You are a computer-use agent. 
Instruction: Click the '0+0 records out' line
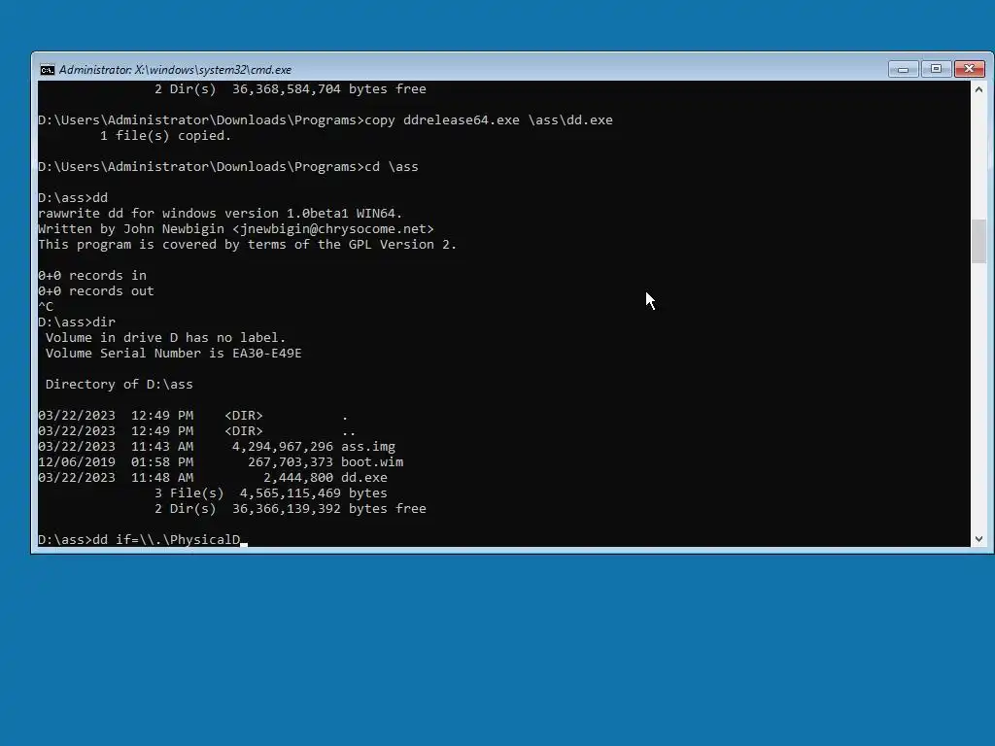96,291
